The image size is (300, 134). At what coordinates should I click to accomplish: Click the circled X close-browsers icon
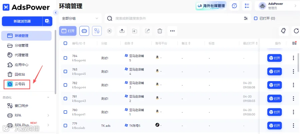coord(109,31)
